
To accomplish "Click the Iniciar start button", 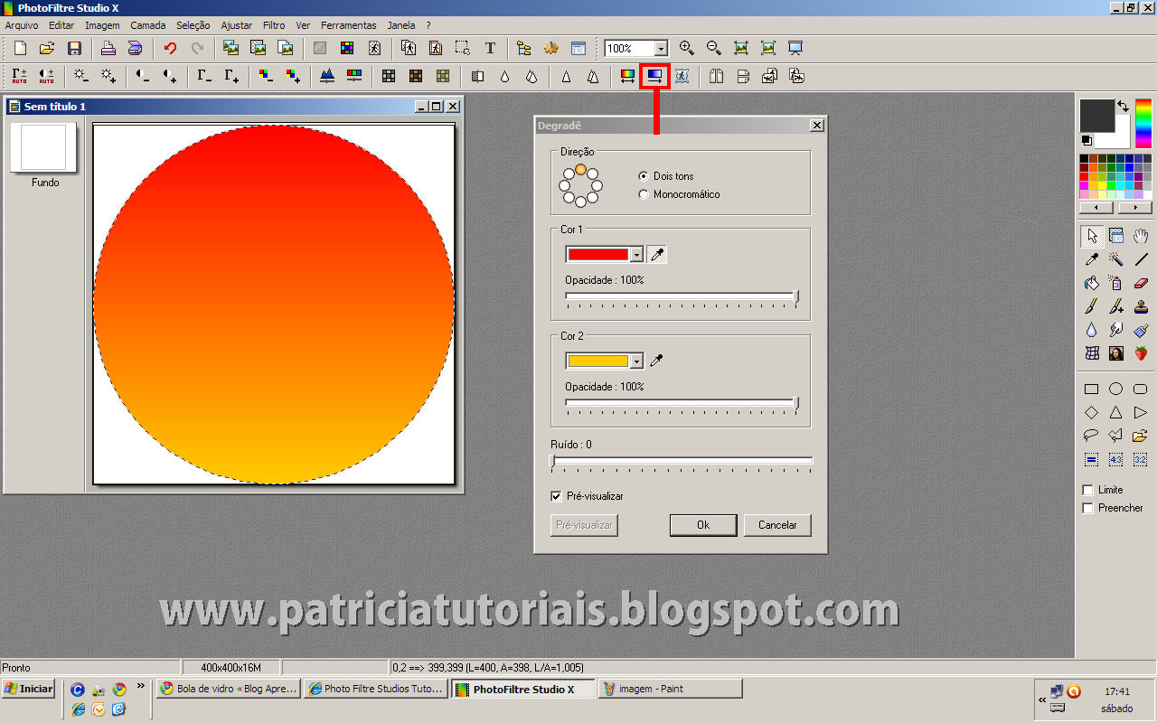I will pos(29,689).
